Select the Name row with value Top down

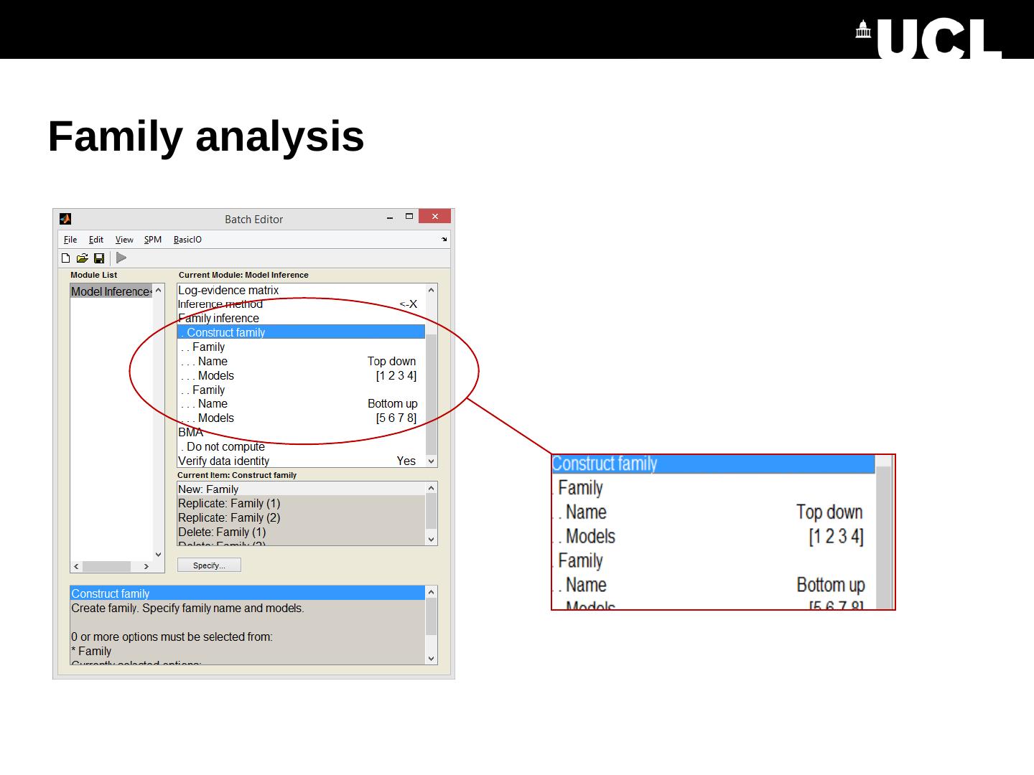(x=302, y=362)
